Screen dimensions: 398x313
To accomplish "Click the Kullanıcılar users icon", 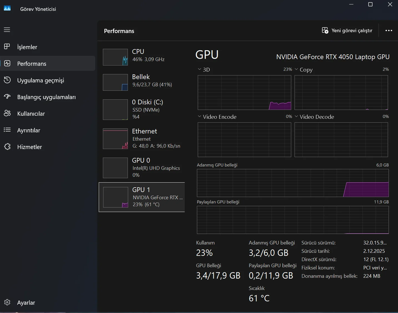I will 7,113.
